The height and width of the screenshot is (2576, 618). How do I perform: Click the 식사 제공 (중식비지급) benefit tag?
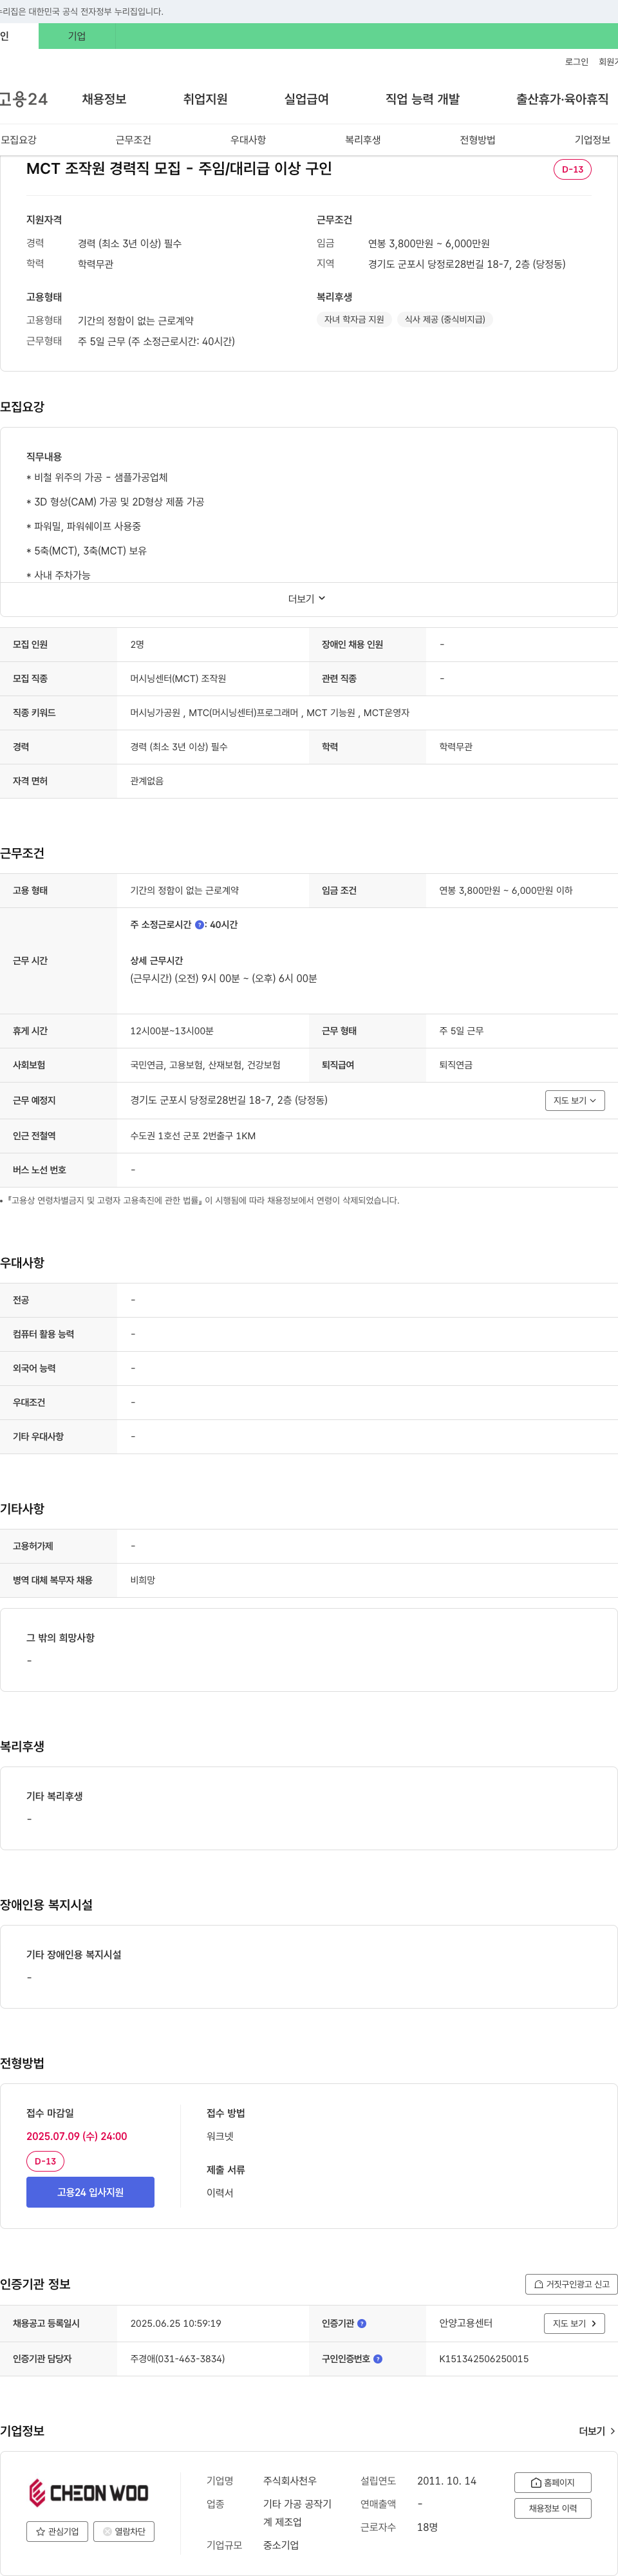coord(445,320)
